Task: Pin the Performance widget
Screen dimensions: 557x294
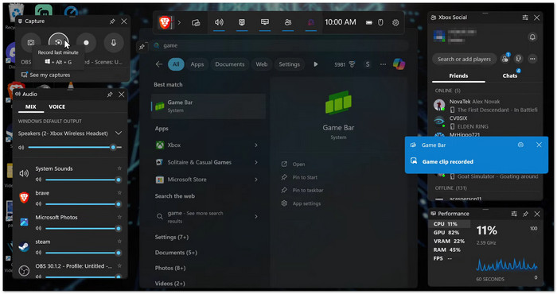Action: click(525, 214)
